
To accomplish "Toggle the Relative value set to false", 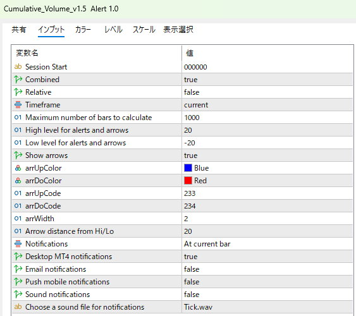I will click(267, 92).
